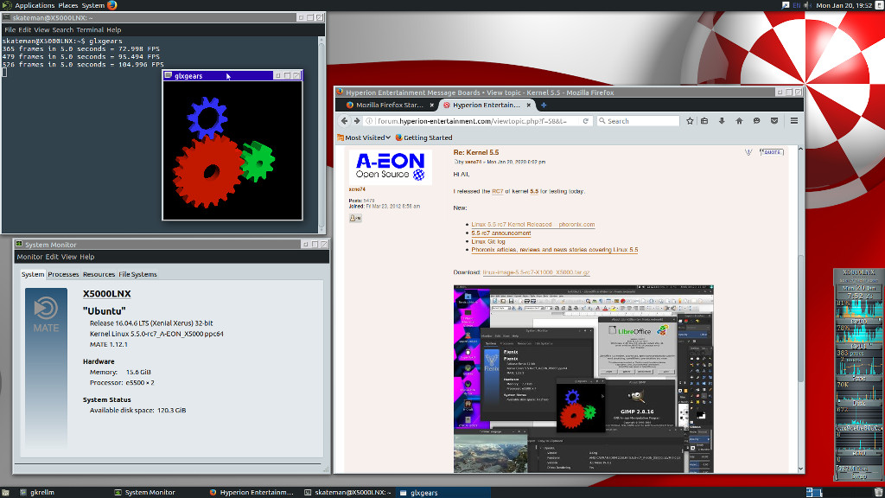Click the chat bubble icon in Firefox toolbar
This screenshot has height=498, width=885.
point(756,121)
